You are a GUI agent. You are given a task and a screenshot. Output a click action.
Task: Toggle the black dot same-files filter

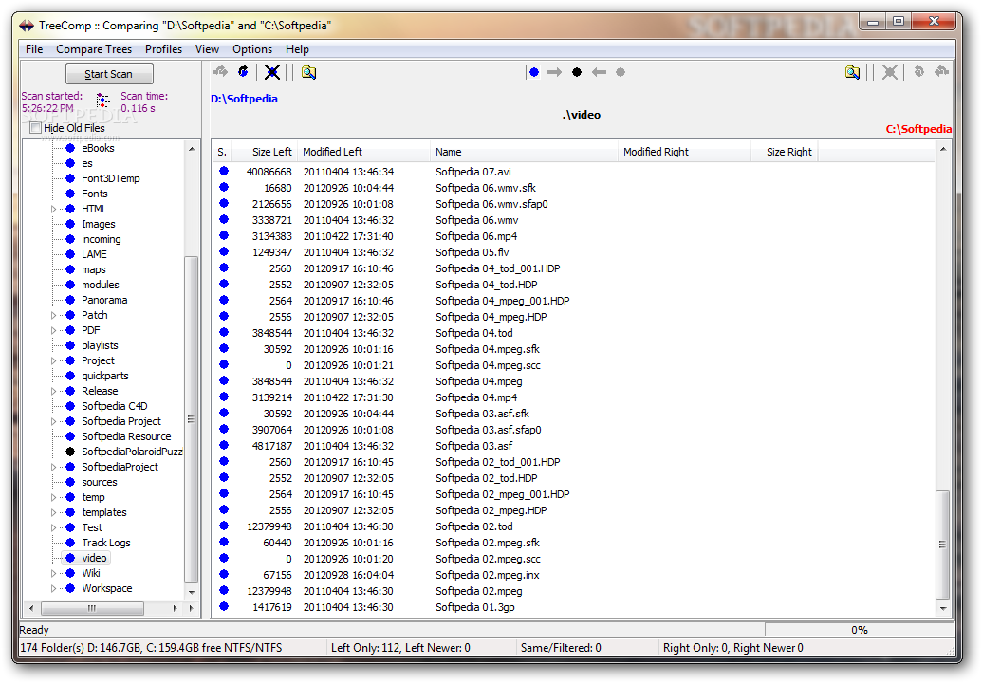577,72
